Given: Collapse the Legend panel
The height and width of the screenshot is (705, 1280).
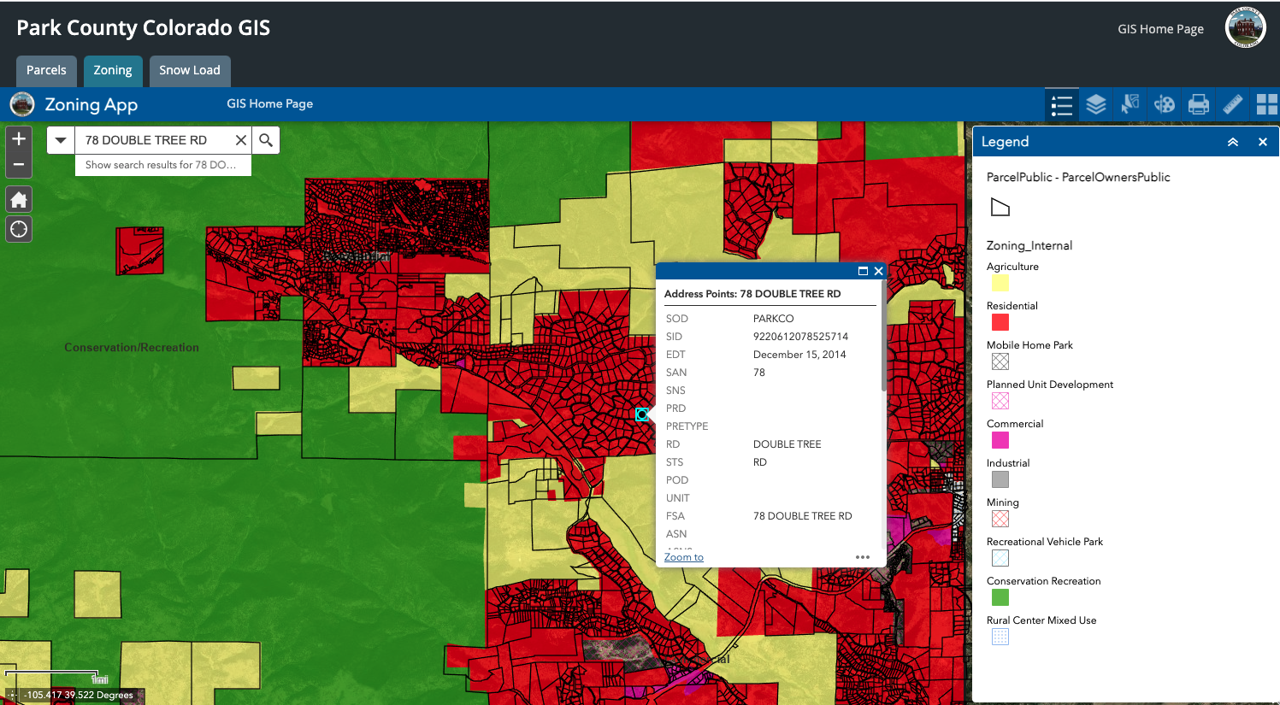Looking at the screenshot, I should [x=1233, y=142].
